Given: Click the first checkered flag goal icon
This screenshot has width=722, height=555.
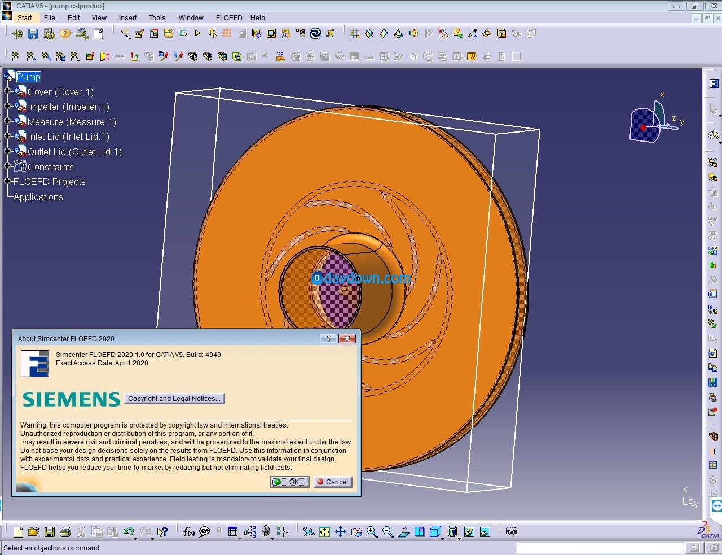Looking at the screenshot, I should tap(16, 56).
